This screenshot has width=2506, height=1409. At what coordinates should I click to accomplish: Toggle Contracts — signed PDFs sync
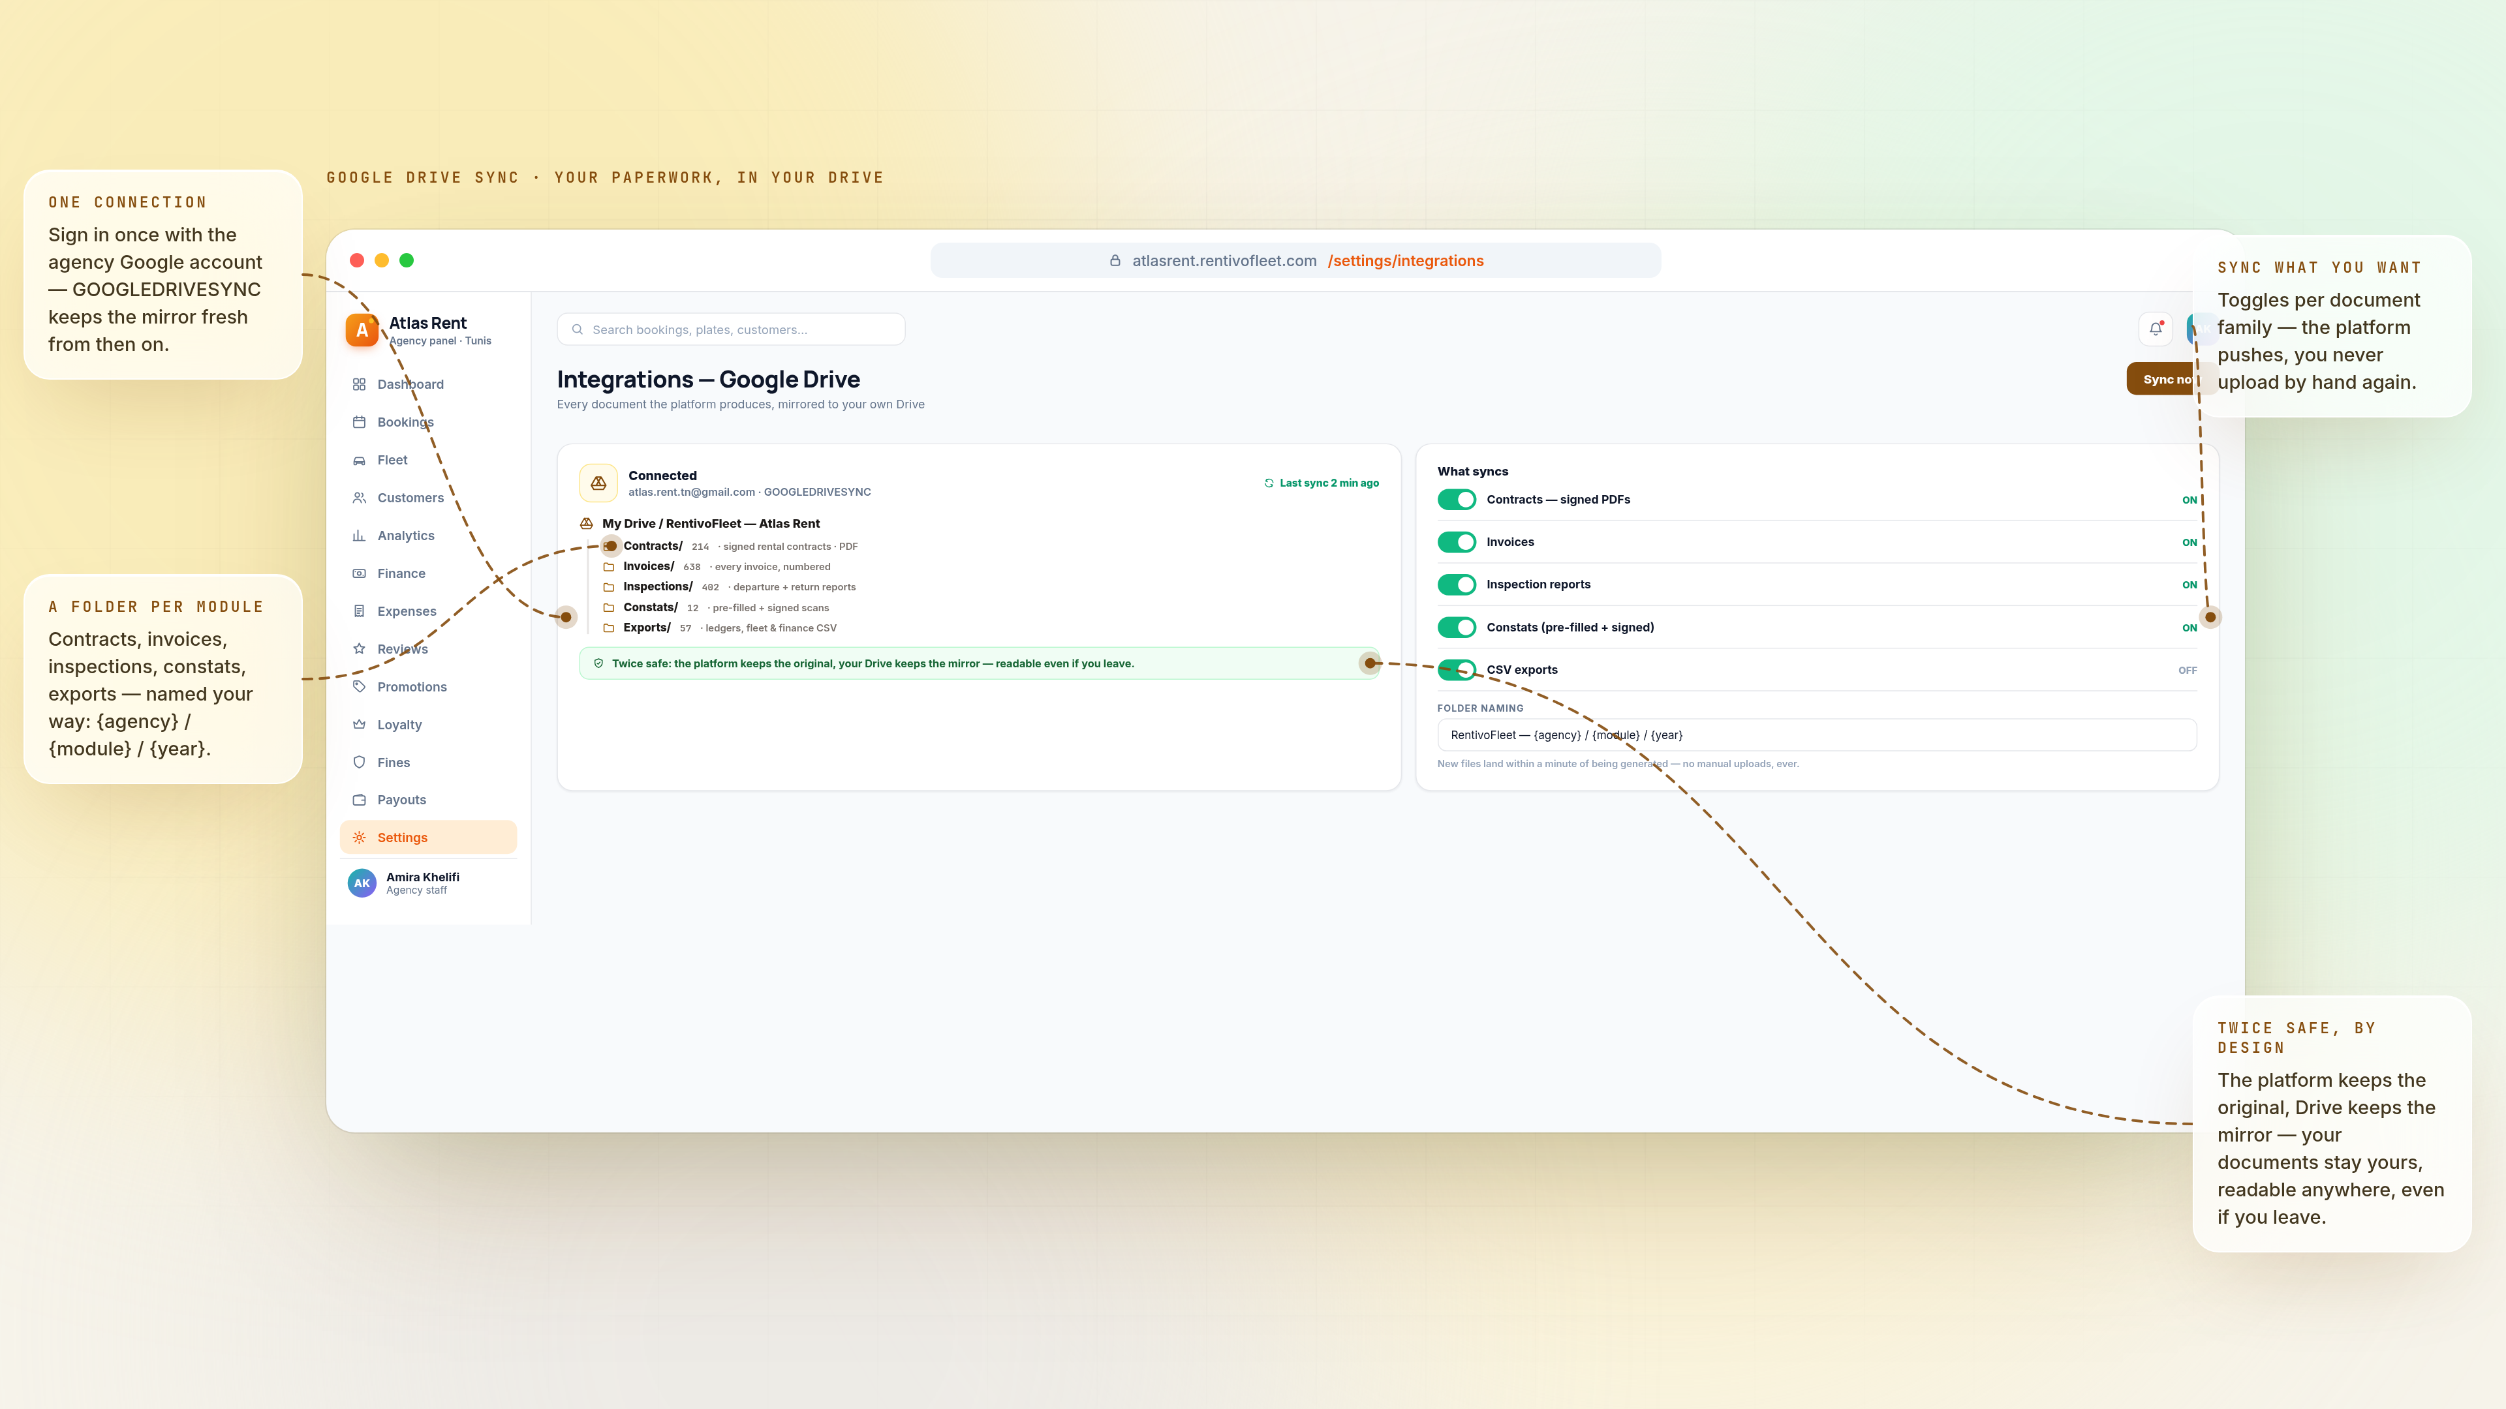point(1457,500)
